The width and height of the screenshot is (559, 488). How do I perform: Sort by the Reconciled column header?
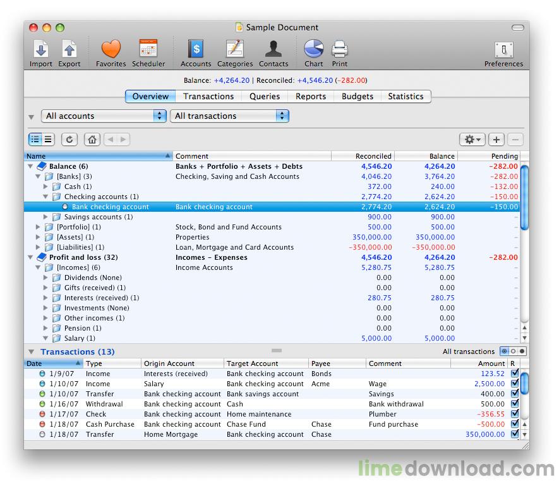pos(363,156)
